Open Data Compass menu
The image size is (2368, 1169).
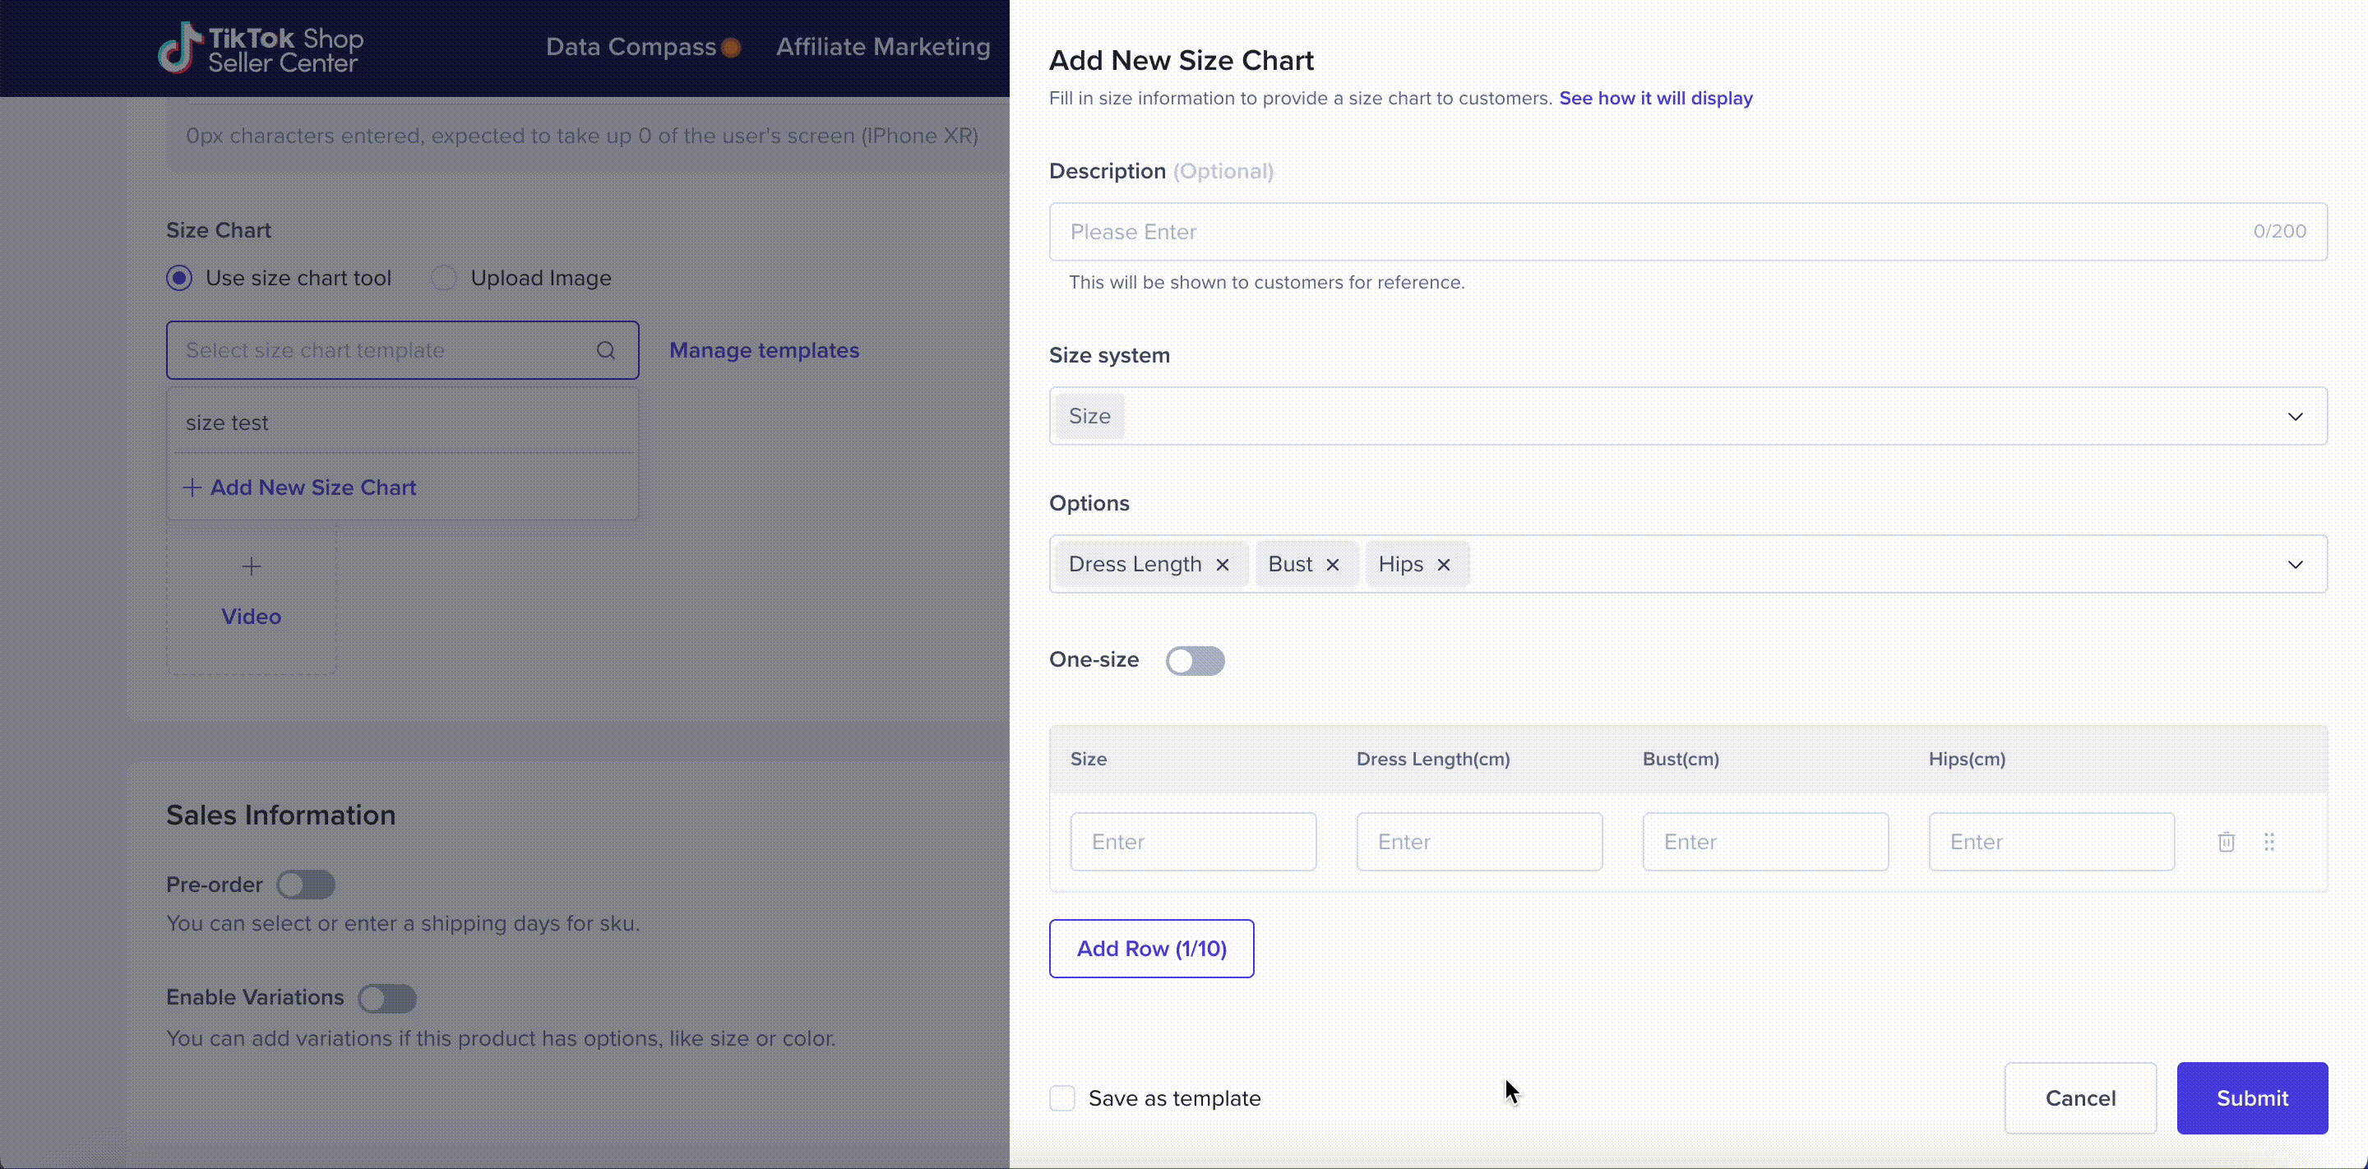pyautogui.click(x=631, y=47)
